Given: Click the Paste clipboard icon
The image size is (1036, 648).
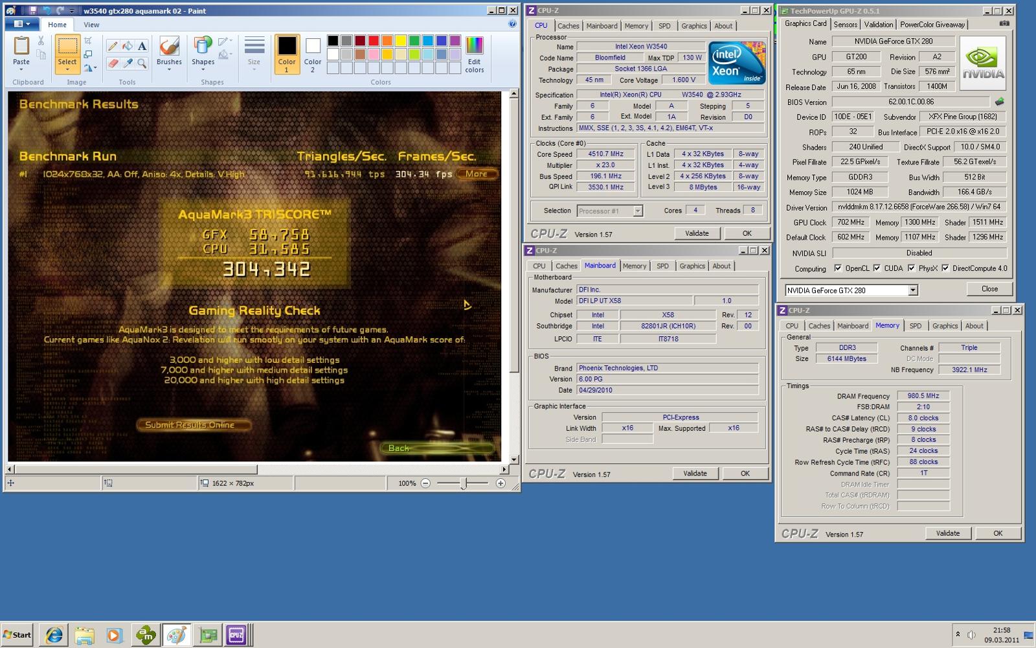Looking at the screenshot, I should [x=21, y=46].
